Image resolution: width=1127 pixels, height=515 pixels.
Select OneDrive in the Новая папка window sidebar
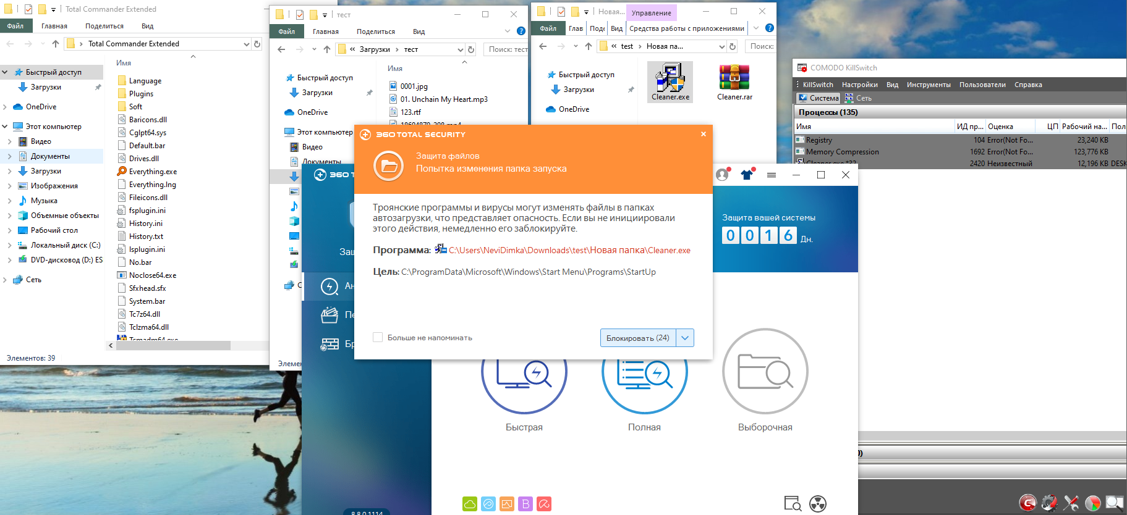point(574,109)
